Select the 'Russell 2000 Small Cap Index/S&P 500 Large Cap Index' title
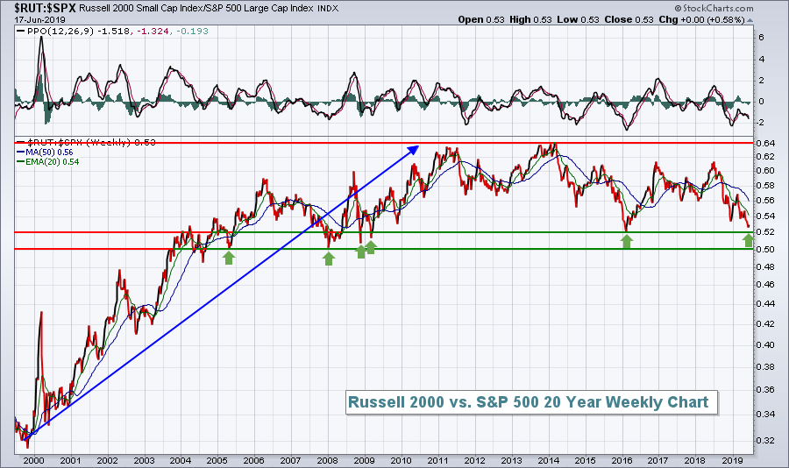The width and height of the screenshot is (789, 468). 196,9
